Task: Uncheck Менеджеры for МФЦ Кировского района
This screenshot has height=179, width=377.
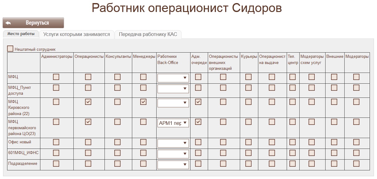Action: (143, 102)
